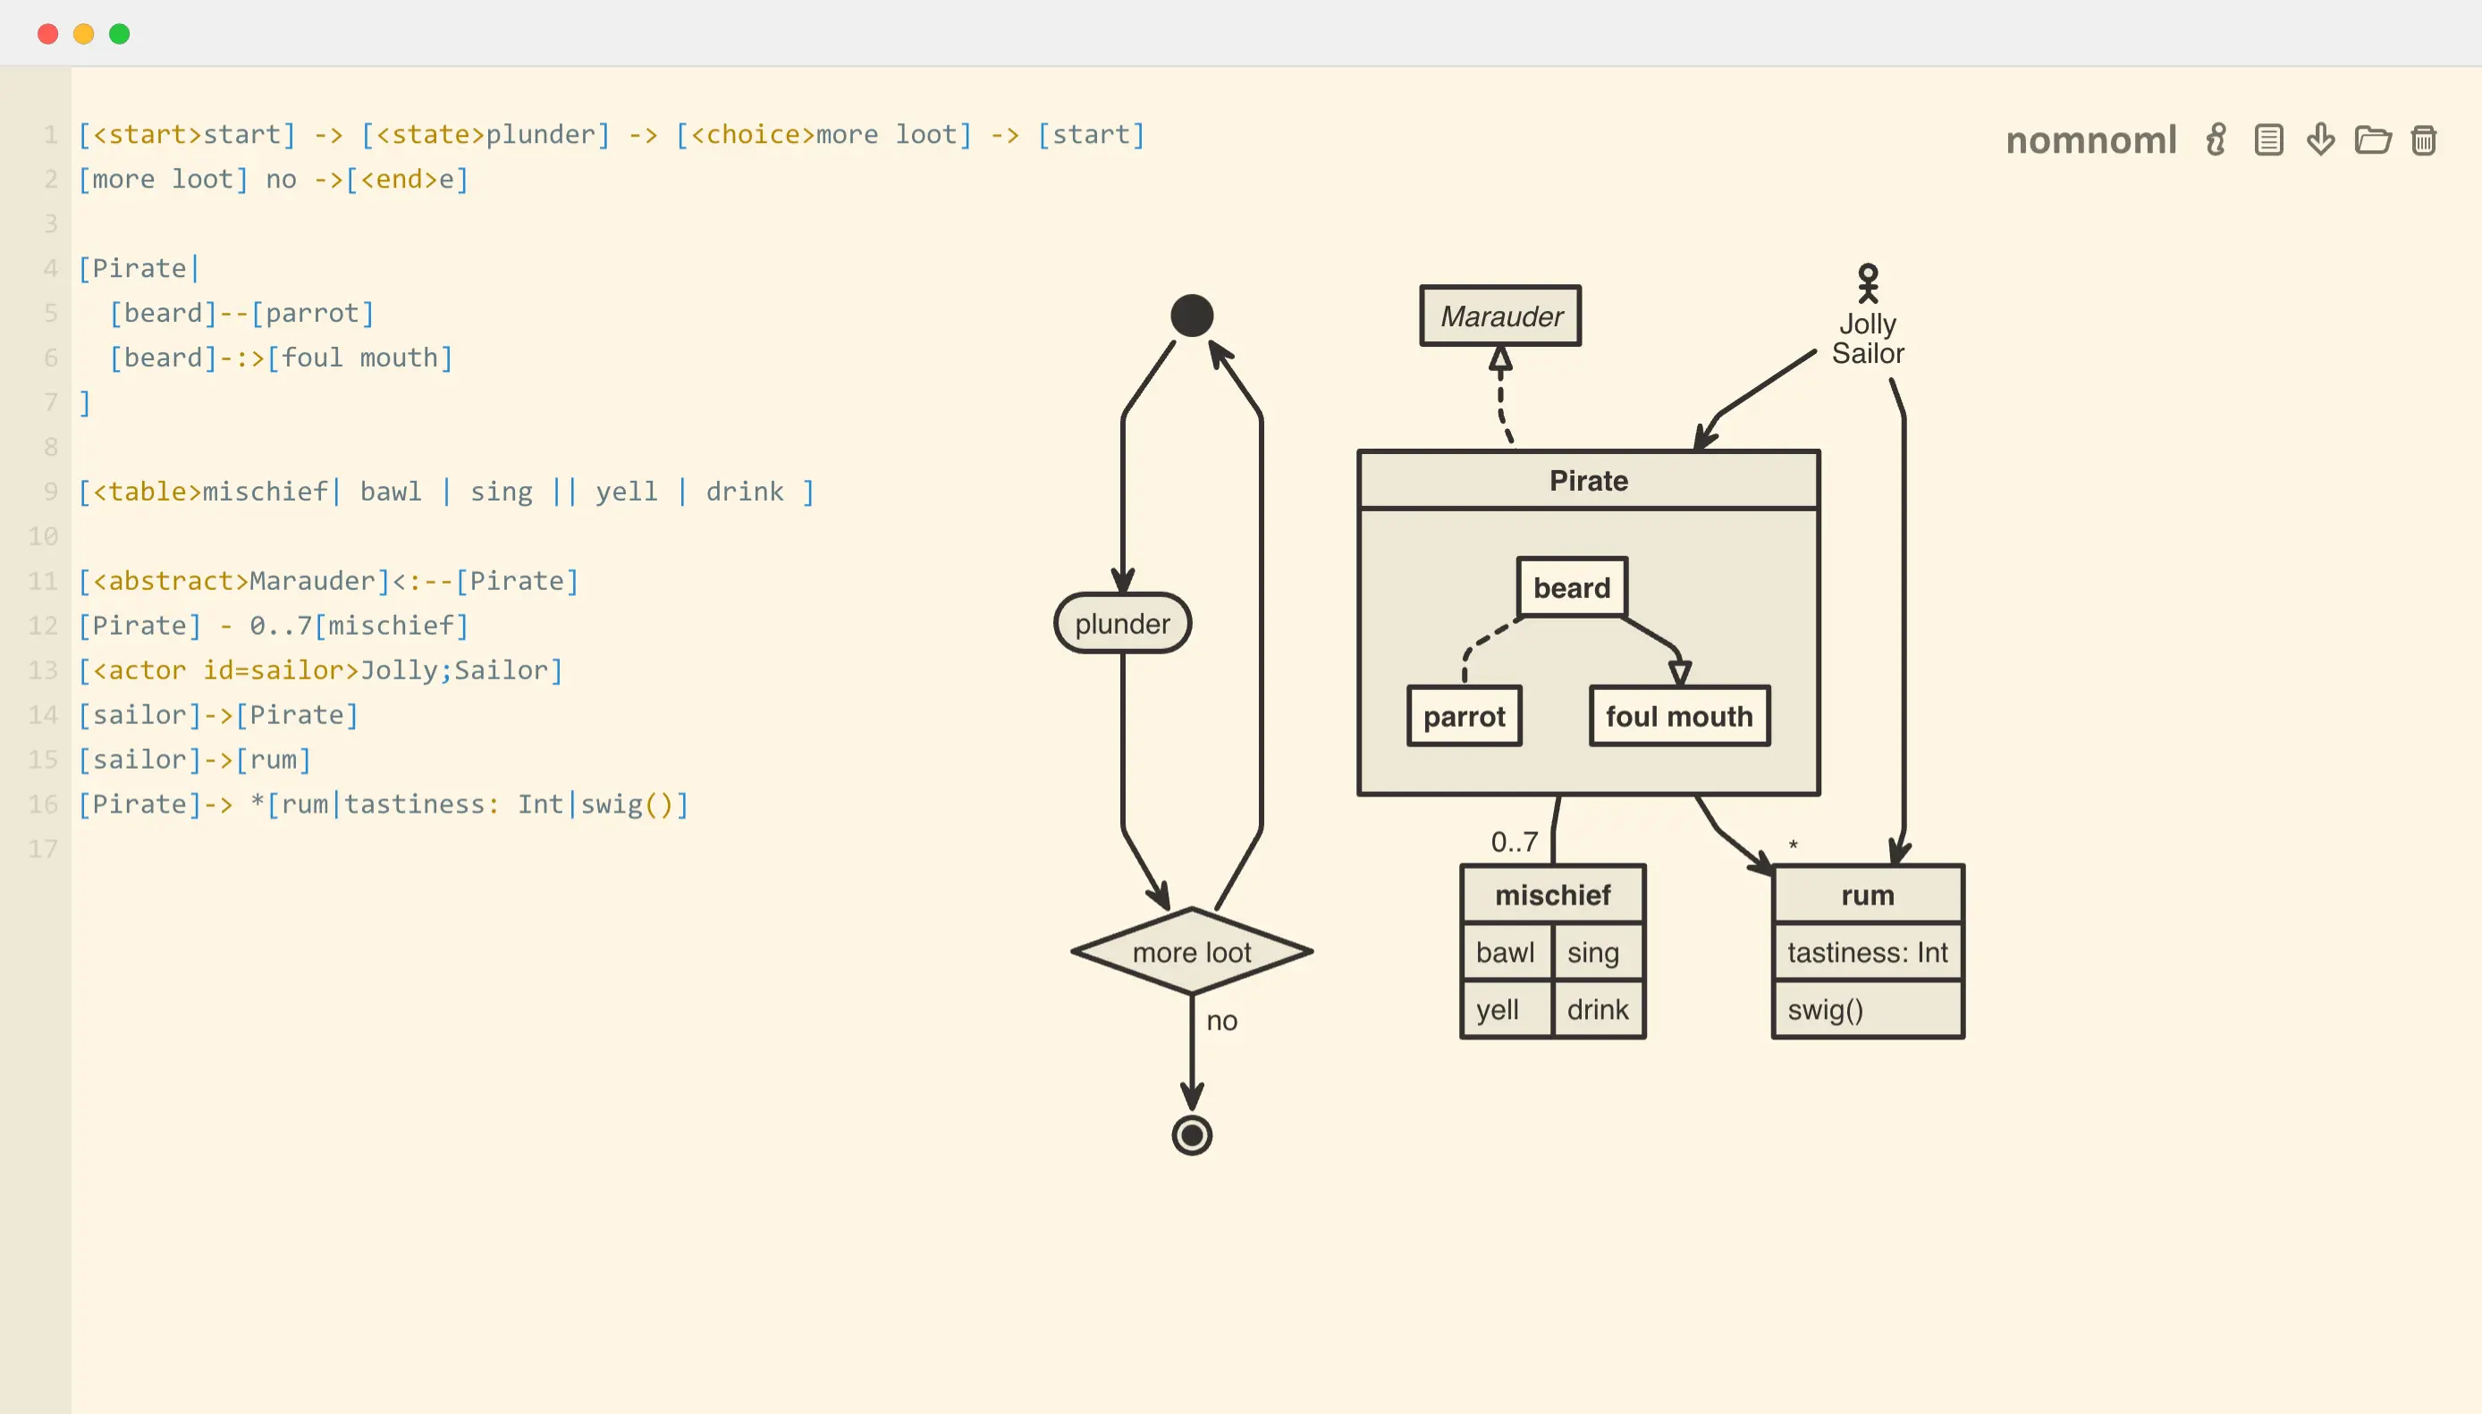Place cursor on '[beard]-:>[foul mouth]' line
Image resolution: width=2482 pixels, height=1414 pixels.
coord(281,358)
